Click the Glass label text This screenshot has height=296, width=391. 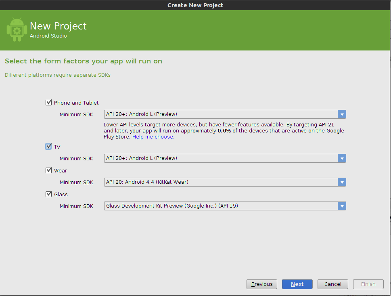click(61, 194)
